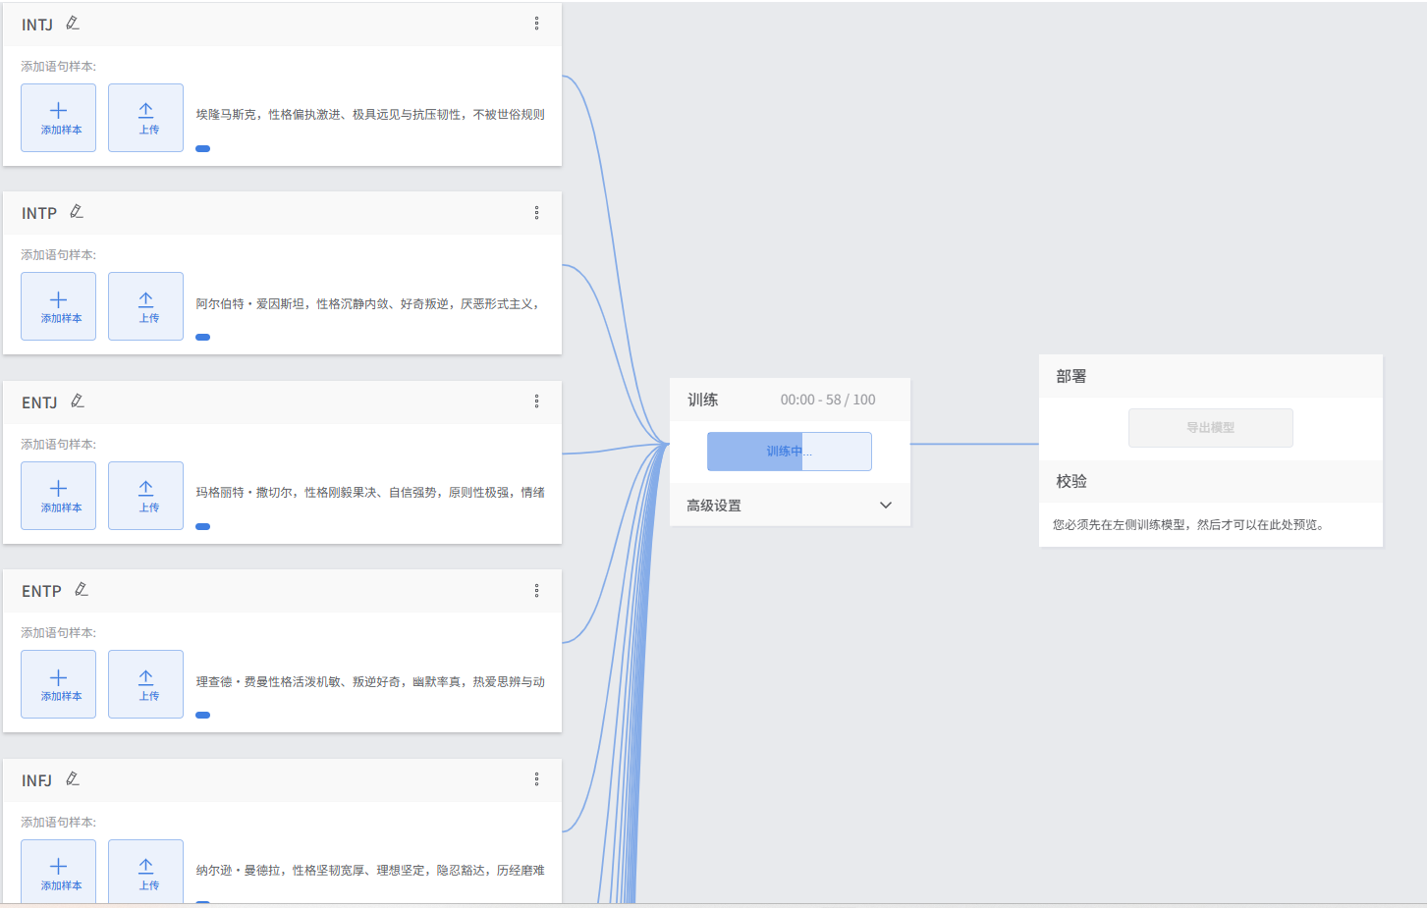Click 上传 upload in the INTP card

[x=145, y=306]
